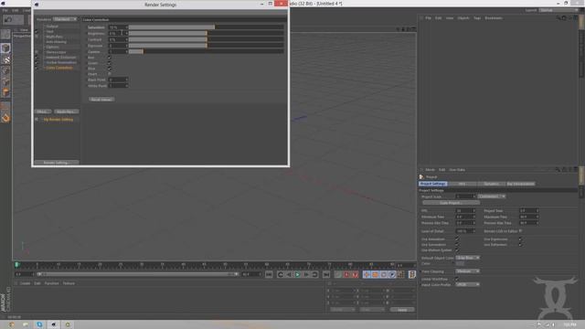Click search icon in Attribute Manager
585x329 pixels.
coord(558,169)
